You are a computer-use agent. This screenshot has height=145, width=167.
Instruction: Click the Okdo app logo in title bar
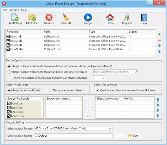pos(4,4)
